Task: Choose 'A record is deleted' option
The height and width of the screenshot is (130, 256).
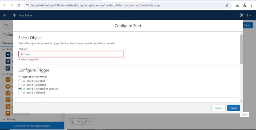Action: [20, 93]
